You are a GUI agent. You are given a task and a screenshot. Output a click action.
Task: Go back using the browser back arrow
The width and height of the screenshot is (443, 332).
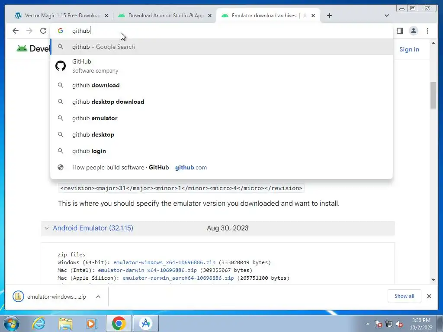(16, 31)
